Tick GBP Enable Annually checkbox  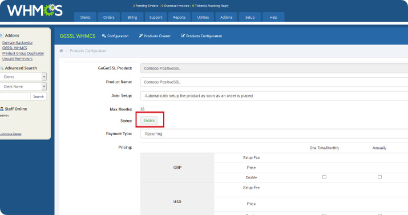(379, 177)
